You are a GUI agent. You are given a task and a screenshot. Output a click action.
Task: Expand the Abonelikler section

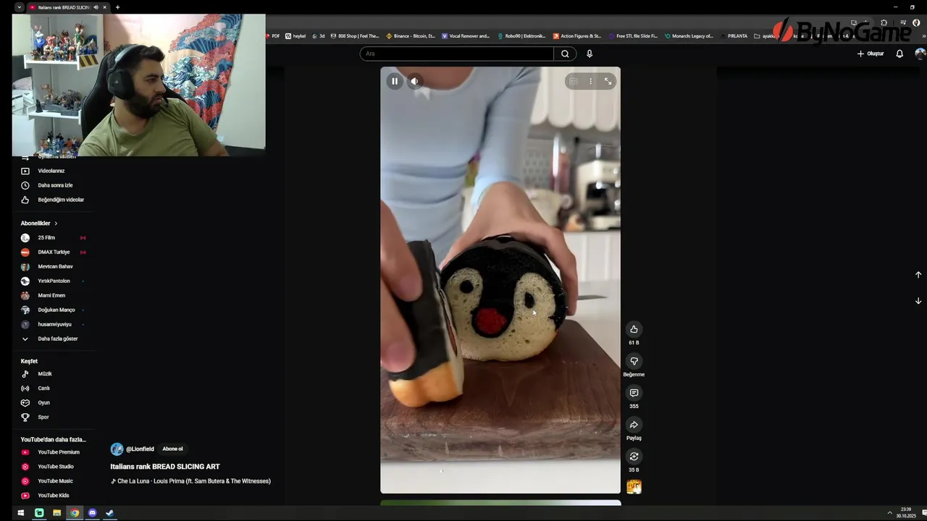[39, 224]
